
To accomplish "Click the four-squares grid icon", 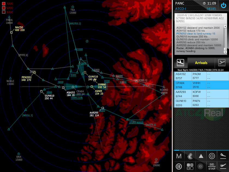I will 190,167.
